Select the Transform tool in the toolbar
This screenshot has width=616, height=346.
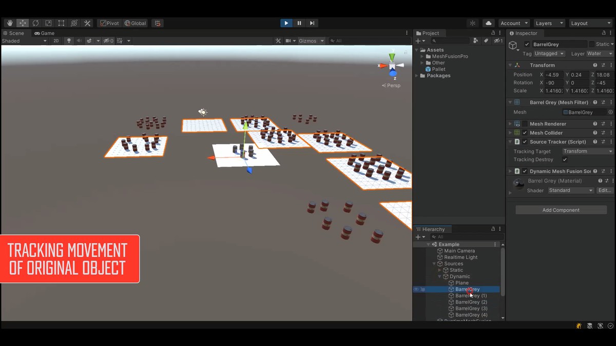74,23
